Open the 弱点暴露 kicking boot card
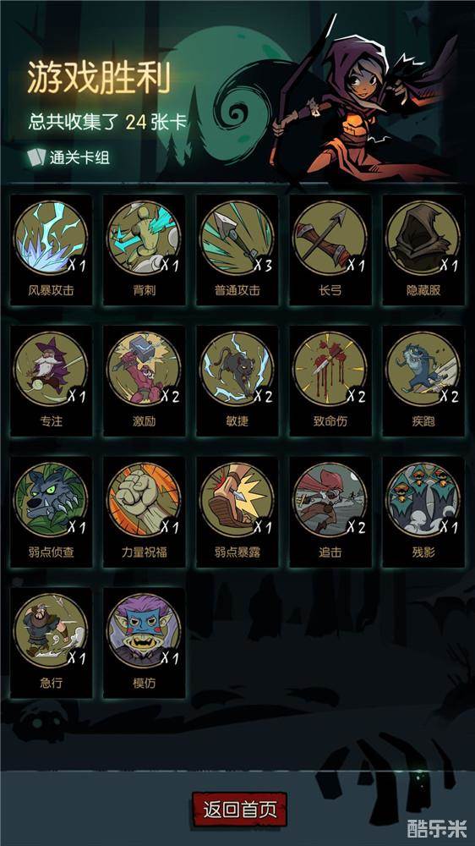 pos(237,512)
